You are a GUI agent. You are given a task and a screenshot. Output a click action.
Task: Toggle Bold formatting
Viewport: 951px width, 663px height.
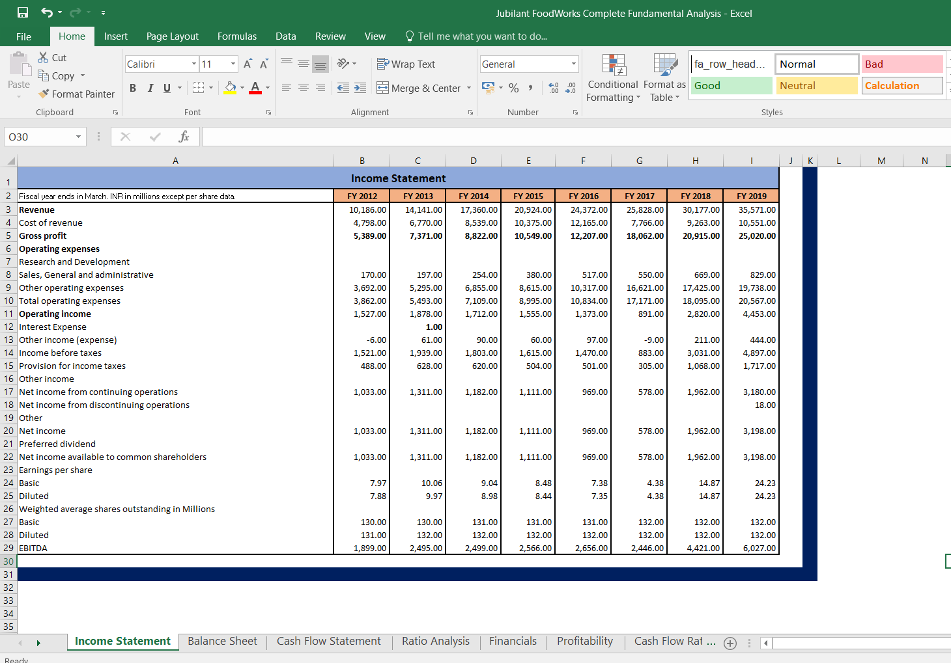133,88
